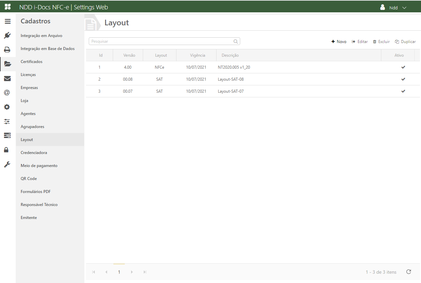Click the envelope mail sidebar icon
Viewport: 421px width, 283px height.
click(x=7, y=79)
